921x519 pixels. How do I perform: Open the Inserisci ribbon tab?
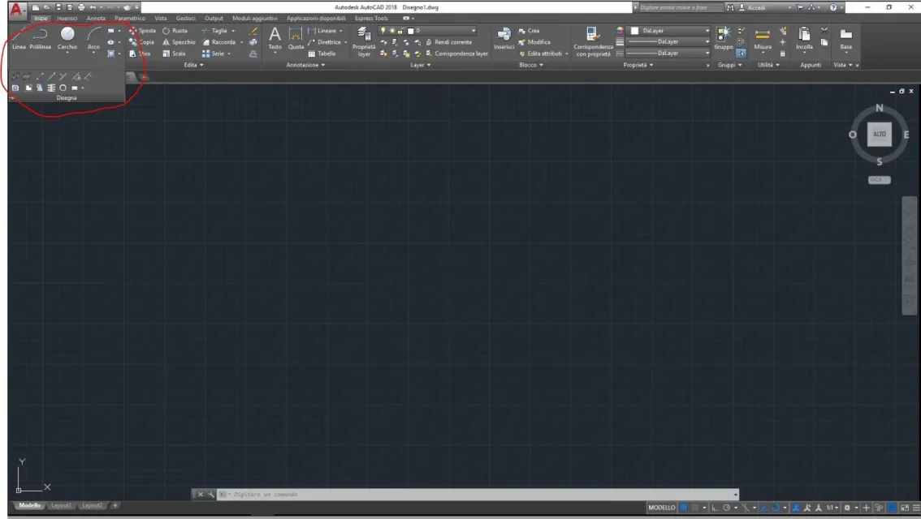[x=67, y=18]
